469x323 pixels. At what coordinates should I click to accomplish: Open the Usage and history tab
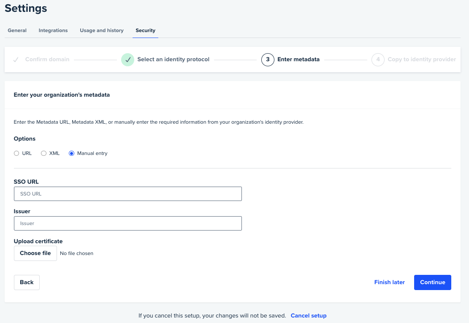click(x=102, y=30)
